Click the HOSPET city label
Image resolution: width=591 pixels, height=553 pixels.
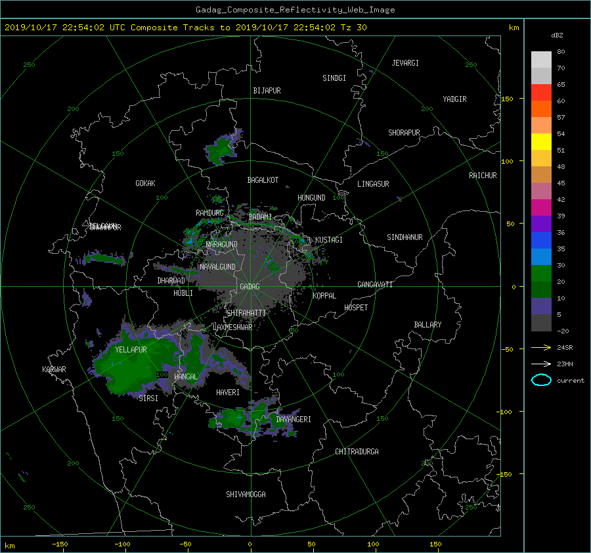pyautogui.click(x=356, y=308)
